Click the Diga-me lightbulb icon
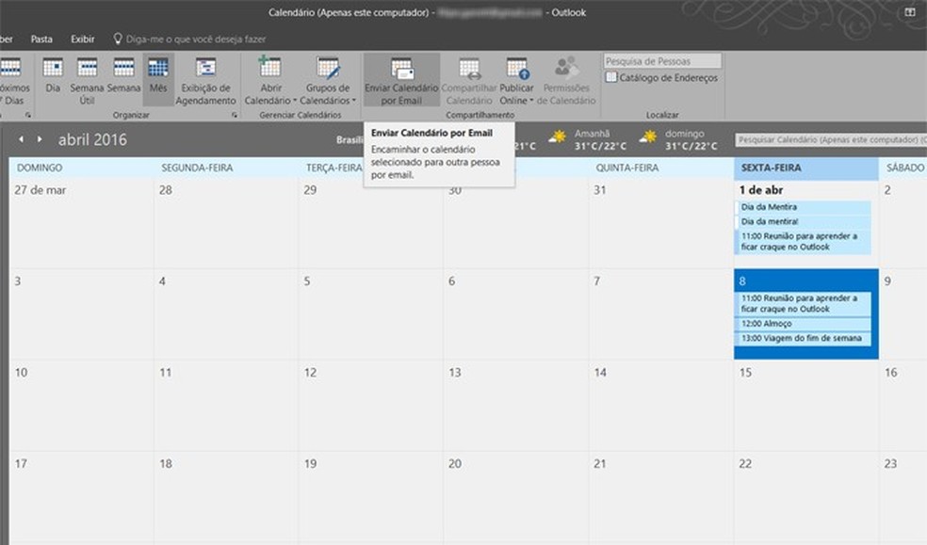927x545 pixels. tap(118, 39)
